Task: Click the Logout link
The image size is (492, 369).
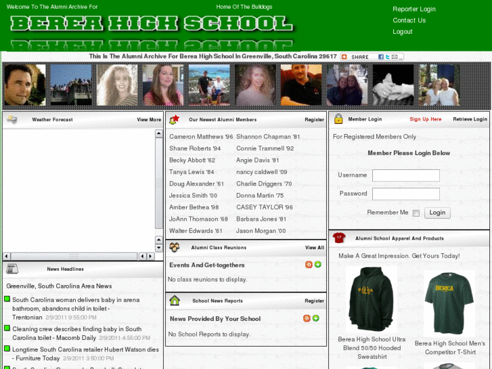Action: pos(403,32)
